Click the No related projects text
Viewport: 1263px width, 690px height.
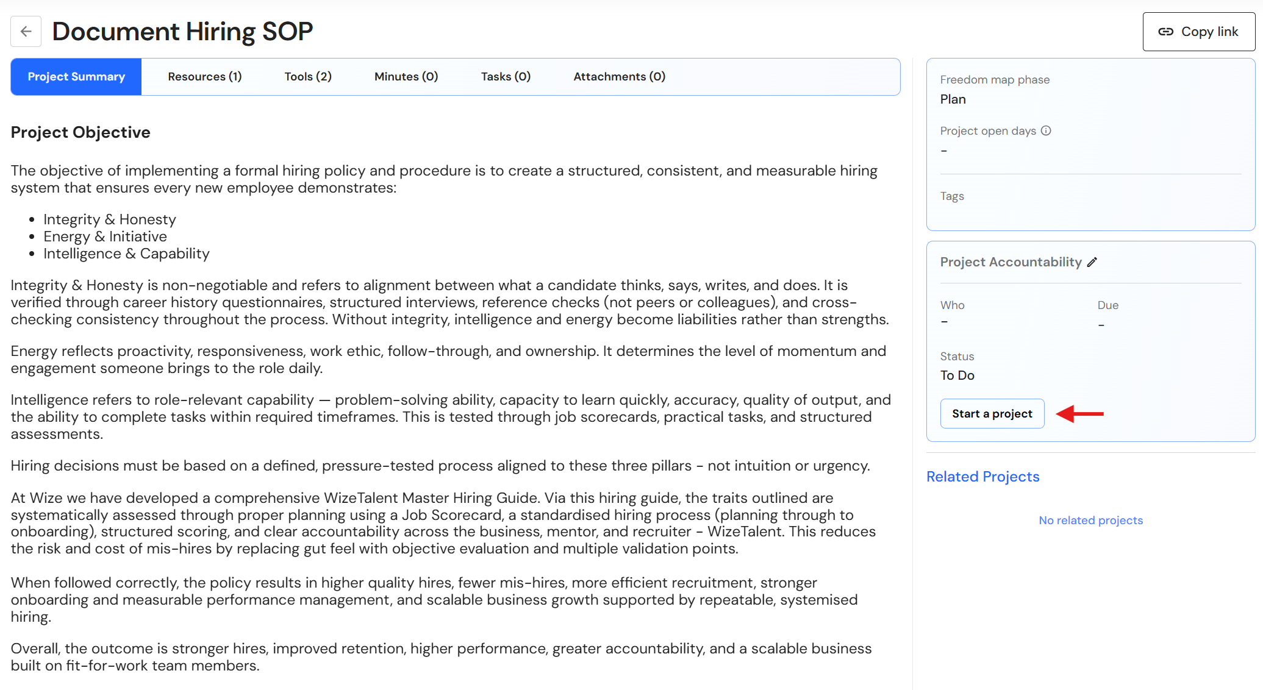[1090, 520]
